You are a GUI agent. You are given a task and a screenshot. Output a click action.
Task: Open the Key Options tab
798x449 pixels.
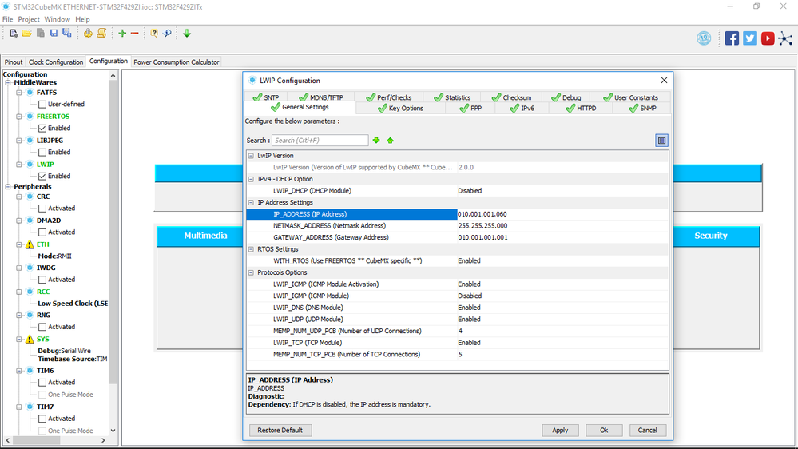click(400, 109)
